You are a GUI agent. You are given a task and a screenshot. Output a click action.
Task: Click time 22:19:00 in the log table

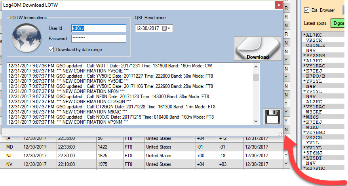(x=67, y=164)
